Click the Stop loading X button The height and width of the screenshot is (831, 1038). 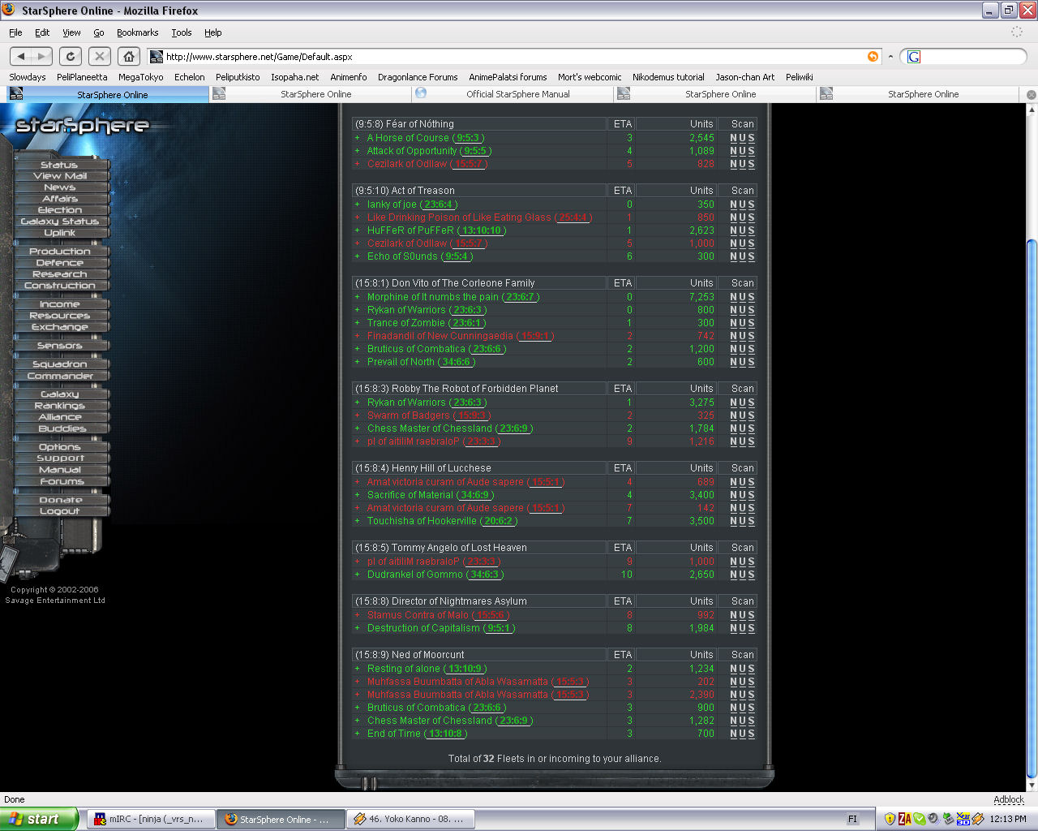click(99, 56)
